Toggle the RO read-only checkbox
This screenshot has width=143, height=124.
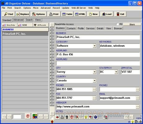117,24
